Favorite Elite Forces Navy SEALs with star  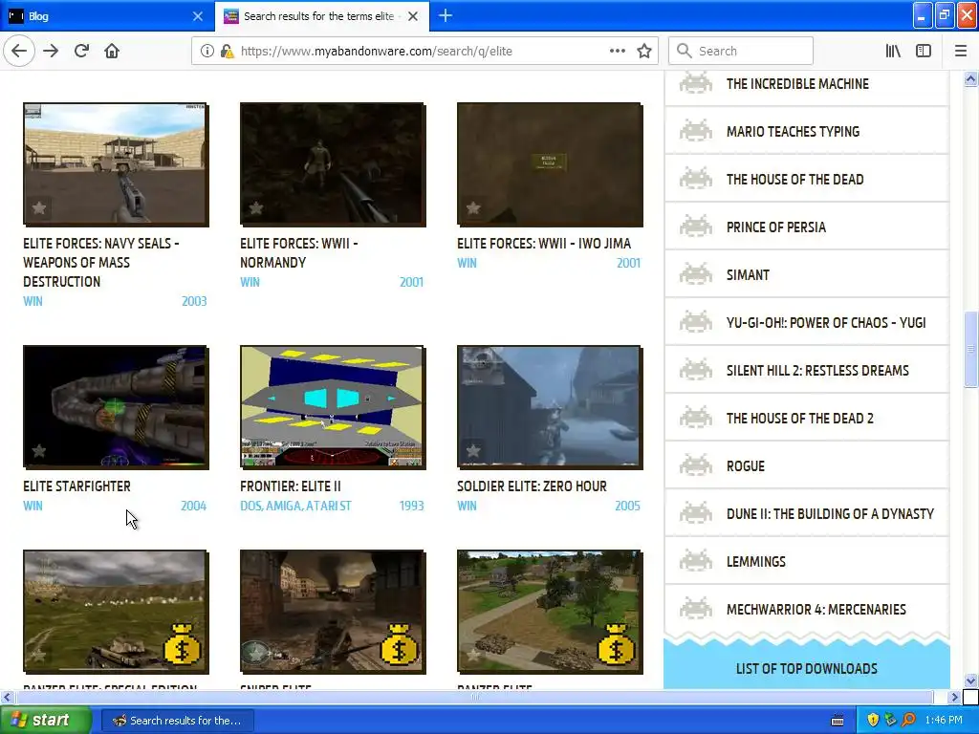[x=38, y=207]
